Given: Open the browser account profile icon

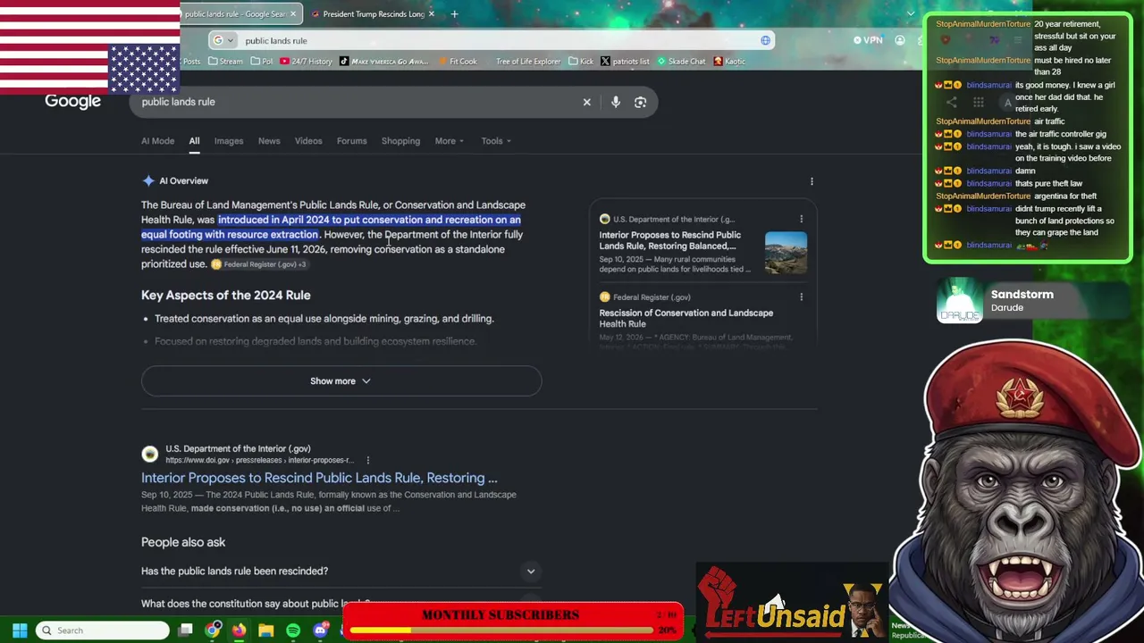Looking at the screenshot, I should 900,40.
